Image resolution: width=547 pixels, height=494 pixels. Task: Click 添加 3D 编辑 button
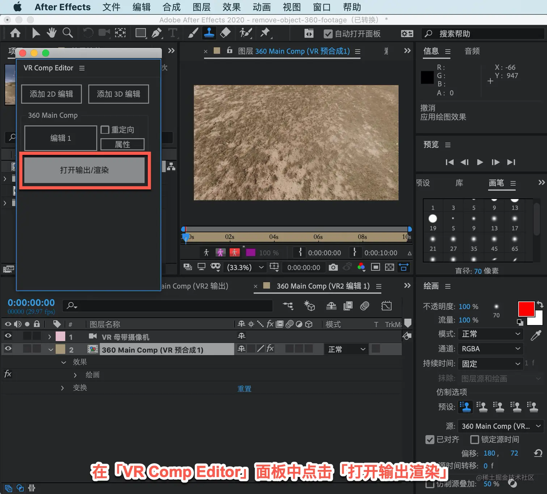coord(119,94)
